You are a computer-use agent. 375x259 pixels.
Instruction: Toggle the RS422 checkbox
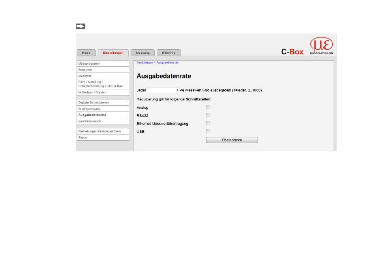tap(208, 115)
